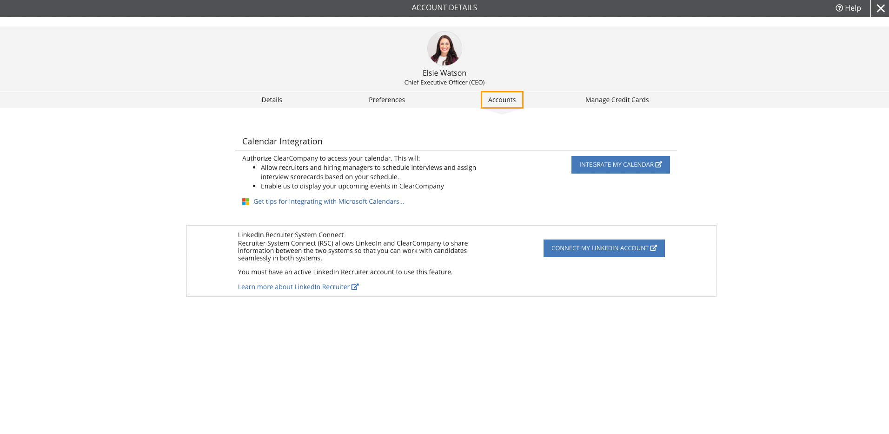This screenshot has height=434, width=889.
Task: Open Learn more about LinkedIn Recruiter link
Action: 298,287
